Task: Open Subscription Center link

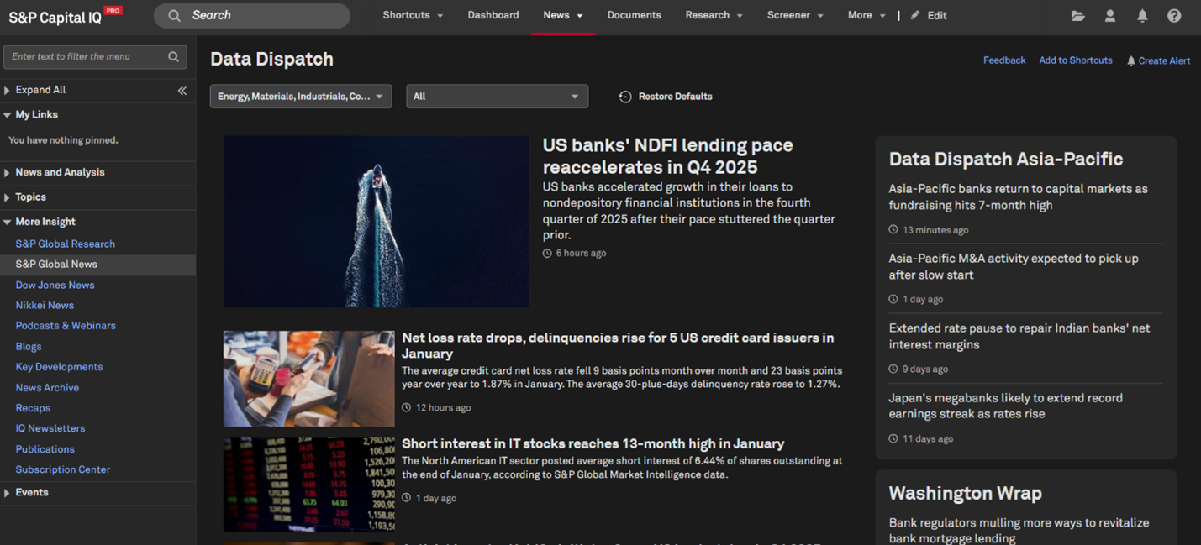Action: coord(63,469)
